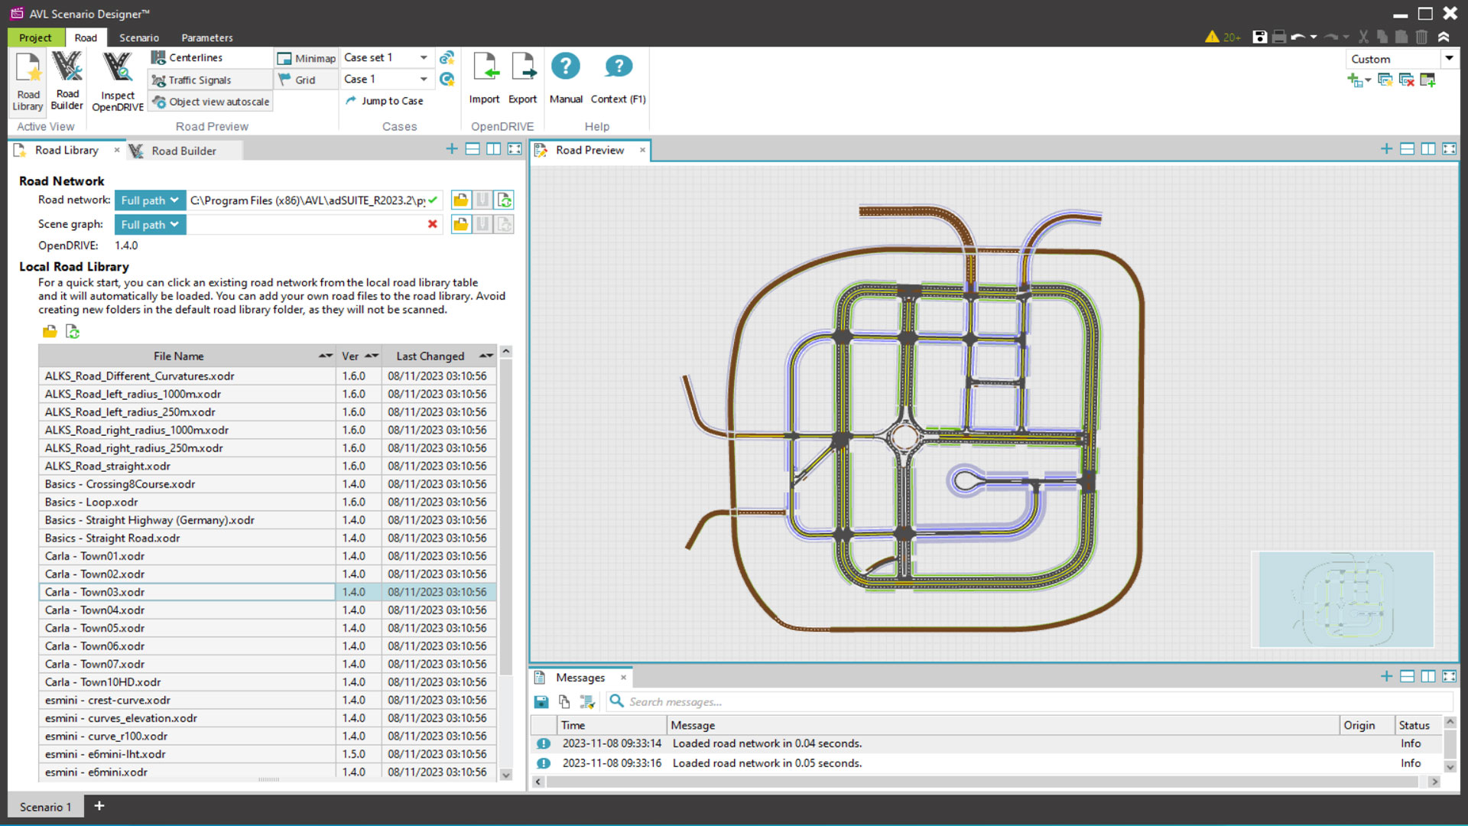This screenshot has width=1468, height=826.
Task: Save messages with the disk icon
Action: (x=541, y=701)
